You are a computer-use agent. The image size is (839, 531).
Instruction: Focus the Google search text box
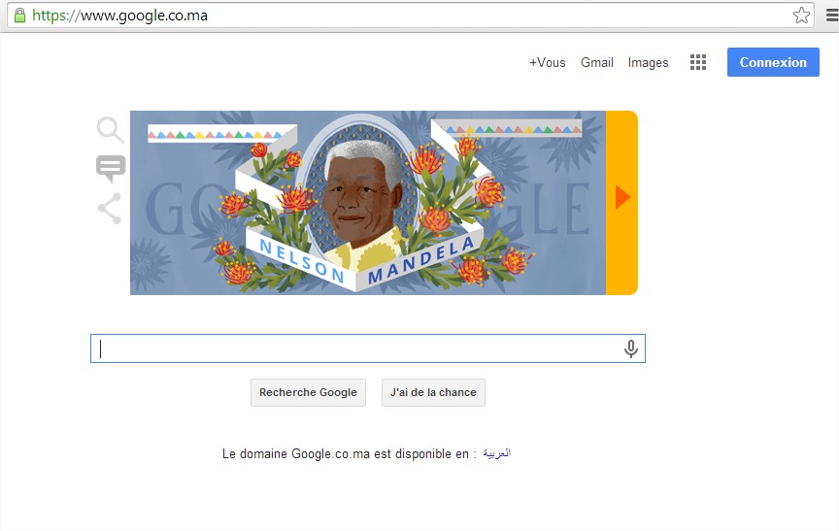(x=368, y=348)
